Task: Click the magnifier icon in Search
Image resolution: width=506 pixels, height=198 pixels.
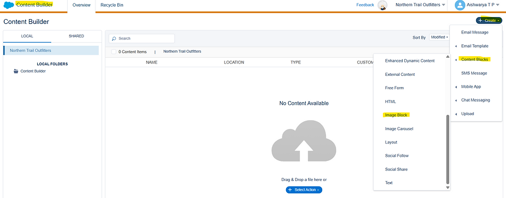Action: pyautogui.click(x=114, y=38)
